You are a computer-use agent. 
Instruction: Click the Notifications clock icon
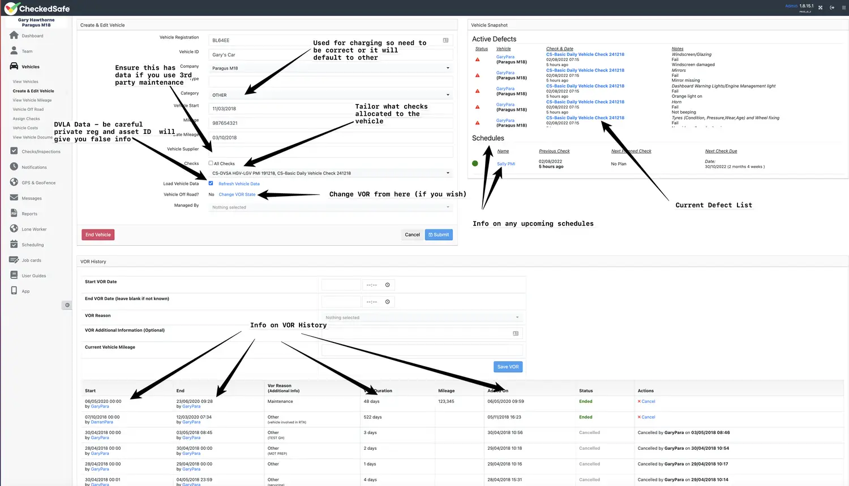pyautogui.click(x=14, y=167)
